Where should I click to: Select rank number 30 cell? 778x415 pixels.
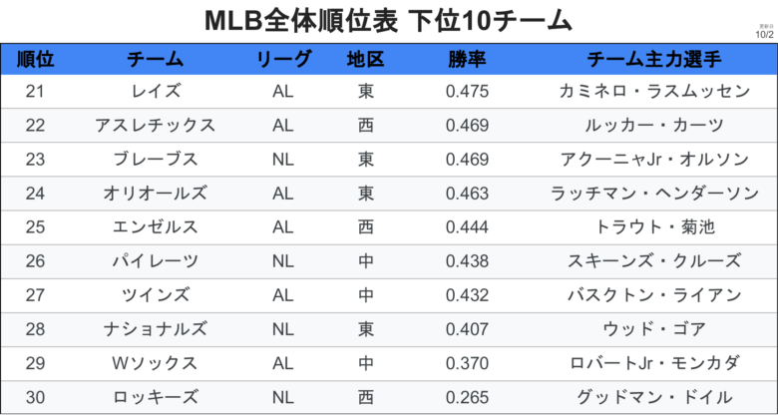[x=36, y=397]
